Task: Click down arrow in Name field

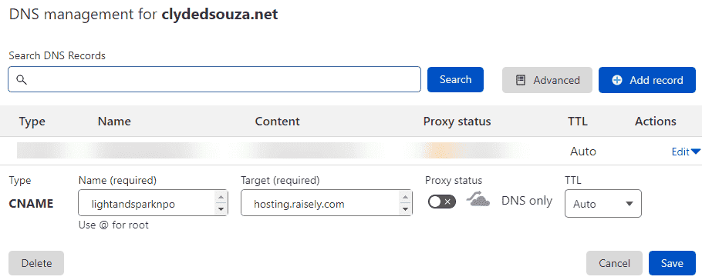Action: point(221,208)
